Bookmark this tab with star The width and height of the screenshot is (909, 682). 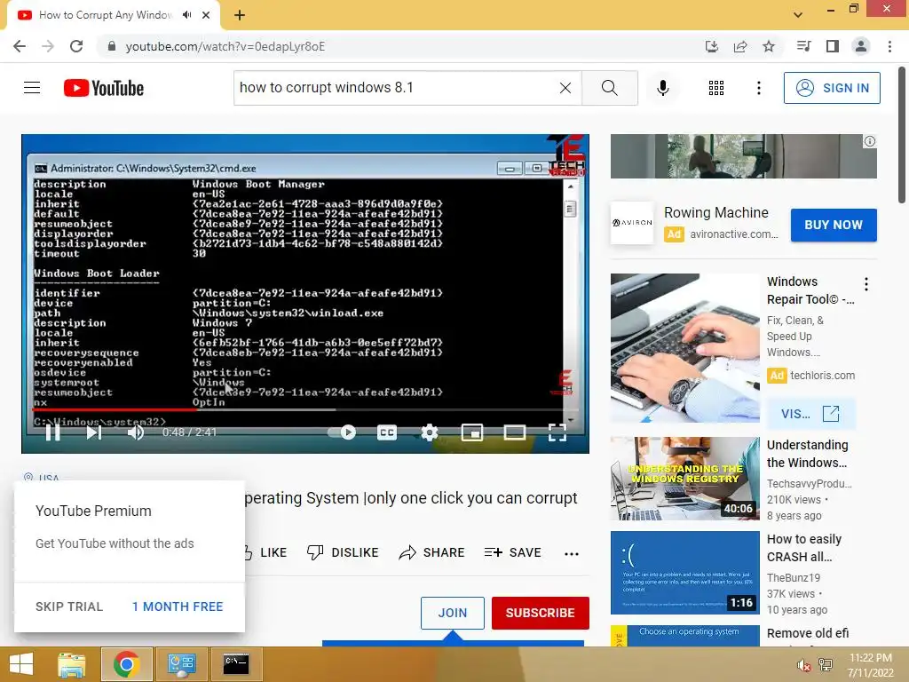coord(769,46)
